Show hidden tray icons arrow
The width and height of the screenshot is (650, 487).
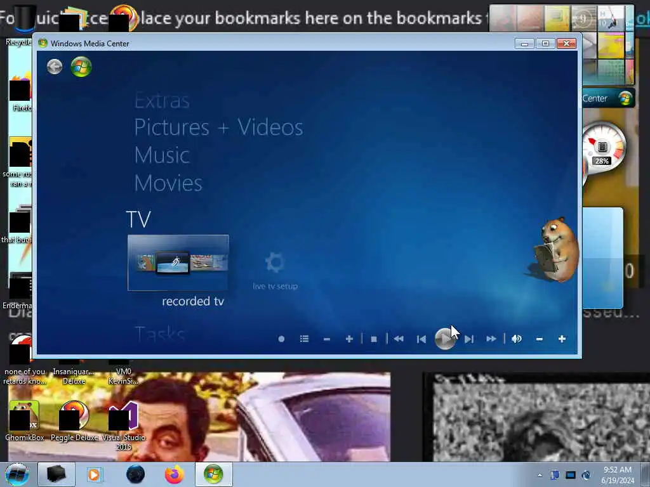(540, 475)
